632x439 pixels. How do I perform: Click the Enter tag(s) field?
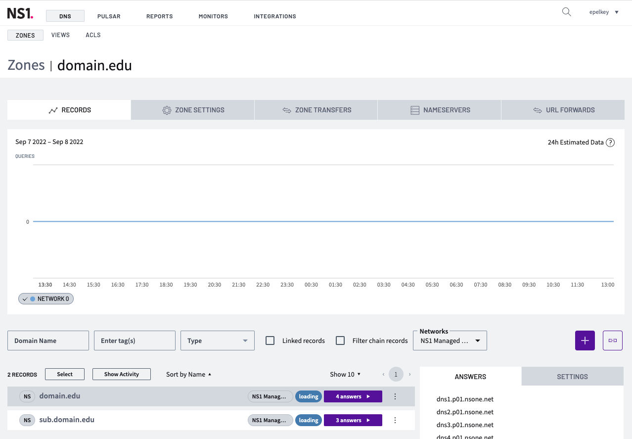tap(135, 341)
